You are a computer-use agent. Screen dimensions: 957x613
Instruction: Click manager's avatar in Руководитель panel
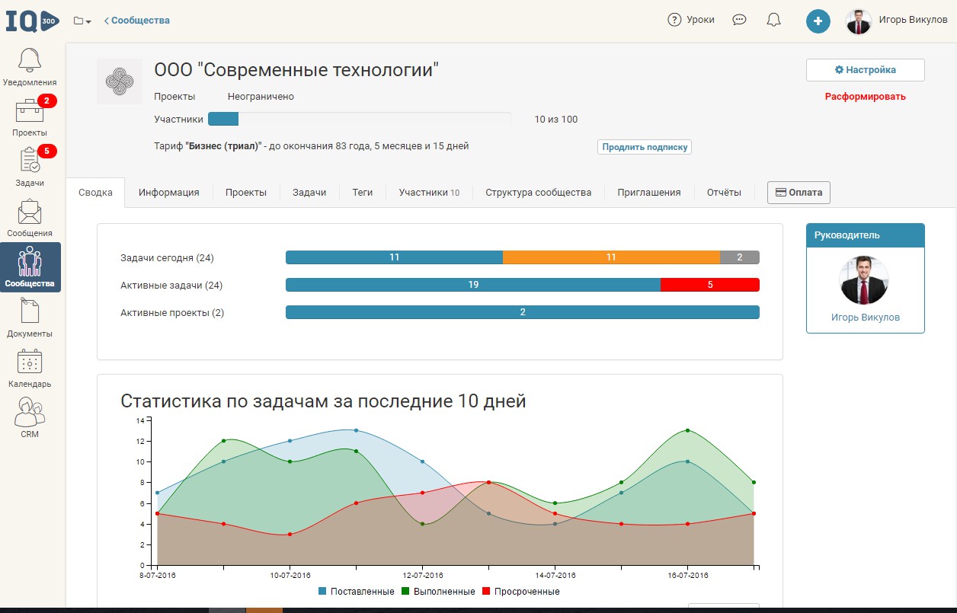tap(865, 281)
